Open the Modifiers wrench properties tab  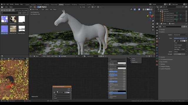click(x=157, y=48)
